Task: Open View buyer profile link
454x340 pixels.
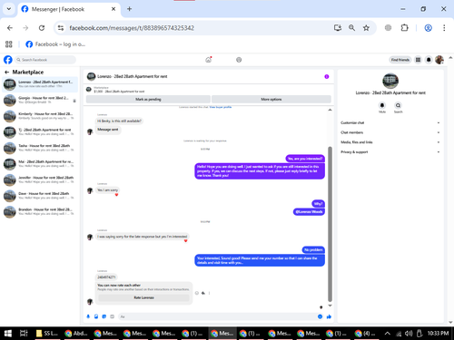Action: (221, 107)
